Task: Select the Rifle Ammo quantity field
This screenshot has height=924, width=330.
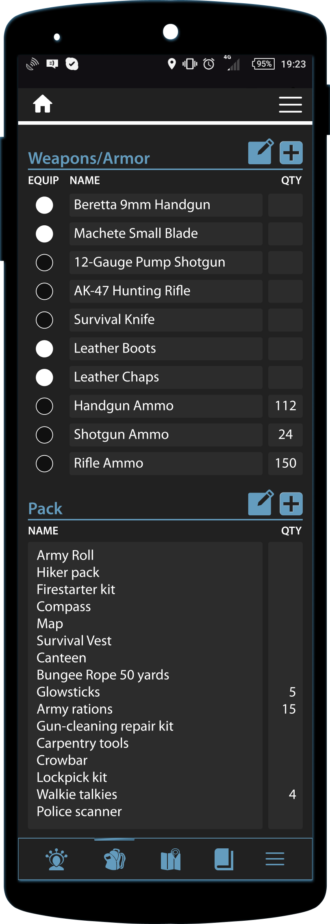Action: point(285,463)
